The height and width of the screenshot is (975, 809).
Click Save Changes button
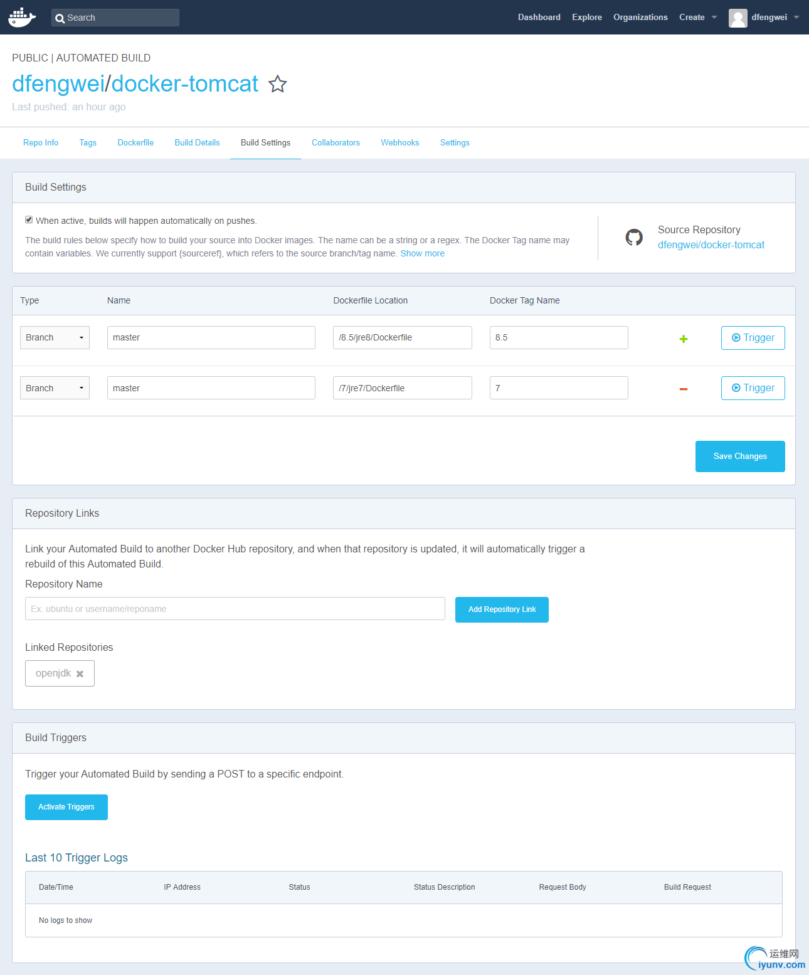click(x=740, y=456)
